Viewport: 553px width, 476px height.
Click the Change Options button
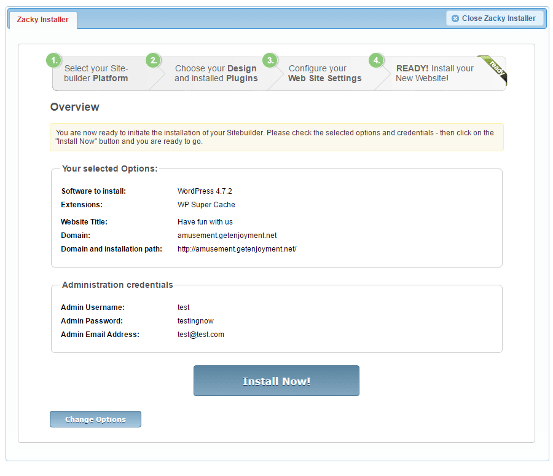tap(95, 419)
